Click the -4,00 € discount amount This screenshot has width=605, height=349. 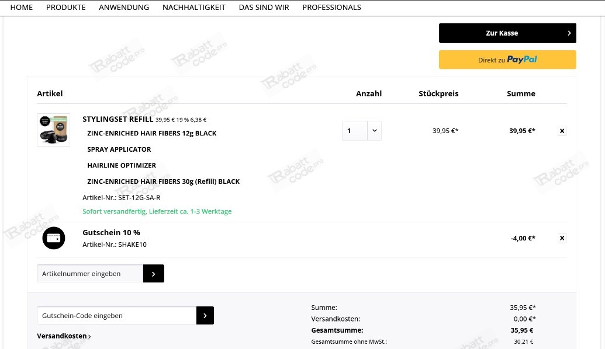[523, 239]
